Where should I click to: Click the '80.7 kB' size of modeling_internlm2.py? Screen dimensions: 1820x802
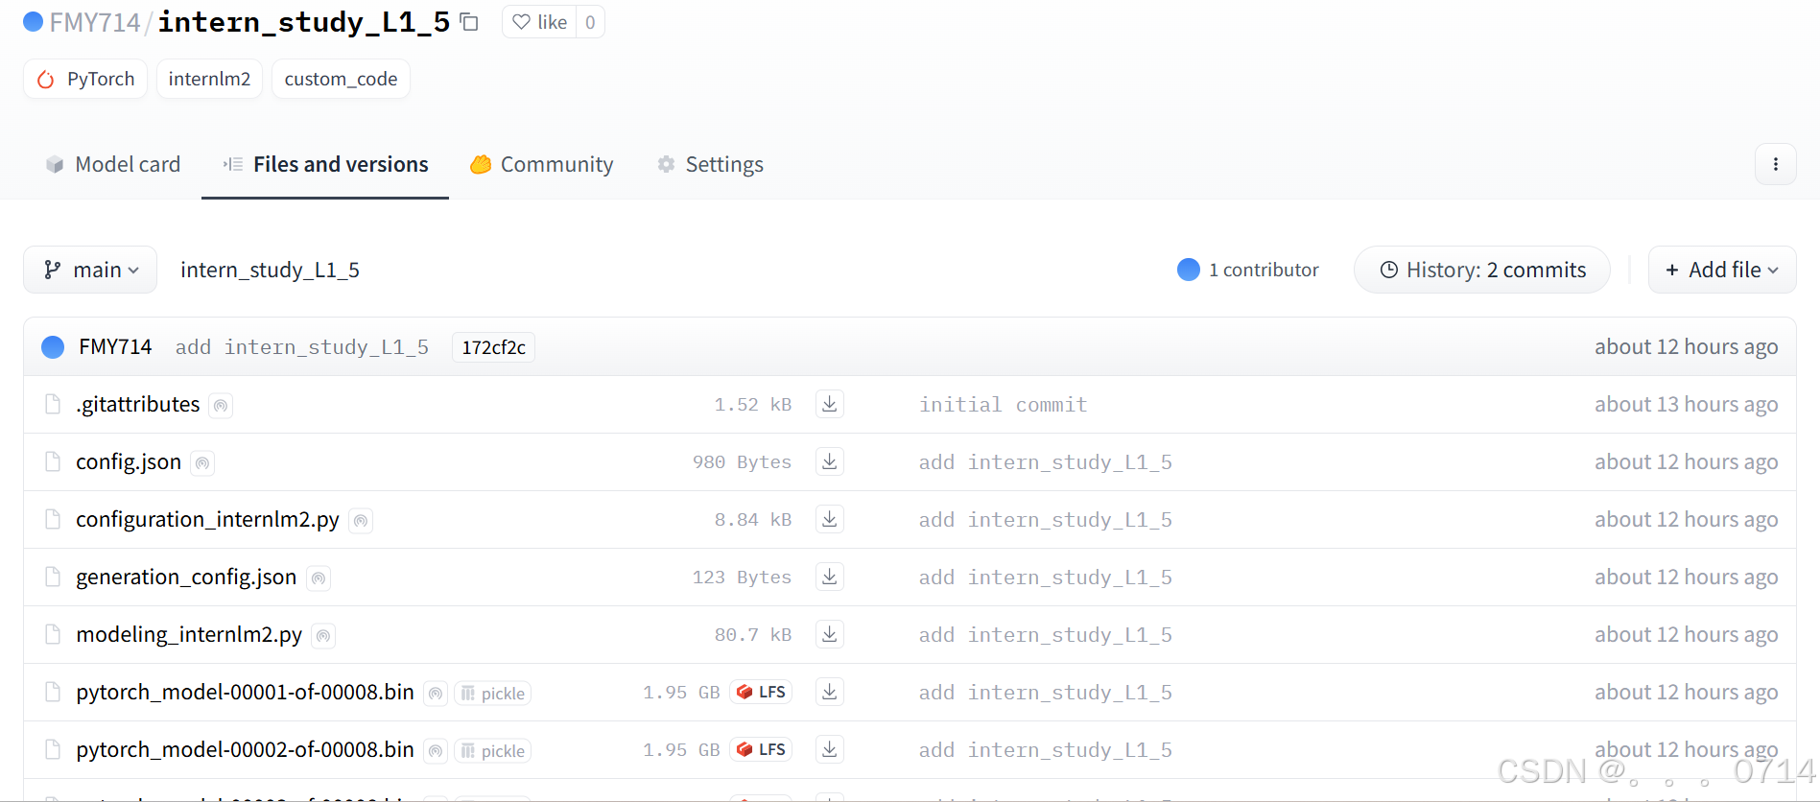tap(753, 635)
